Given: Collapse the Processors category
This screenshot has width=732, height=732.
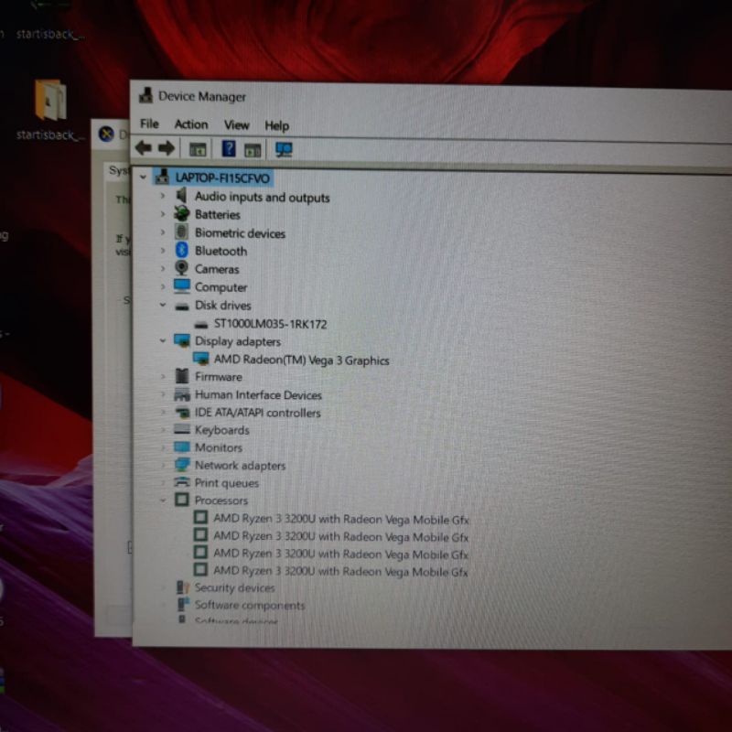Looking at the screenshot, I should tap(163, 501).
